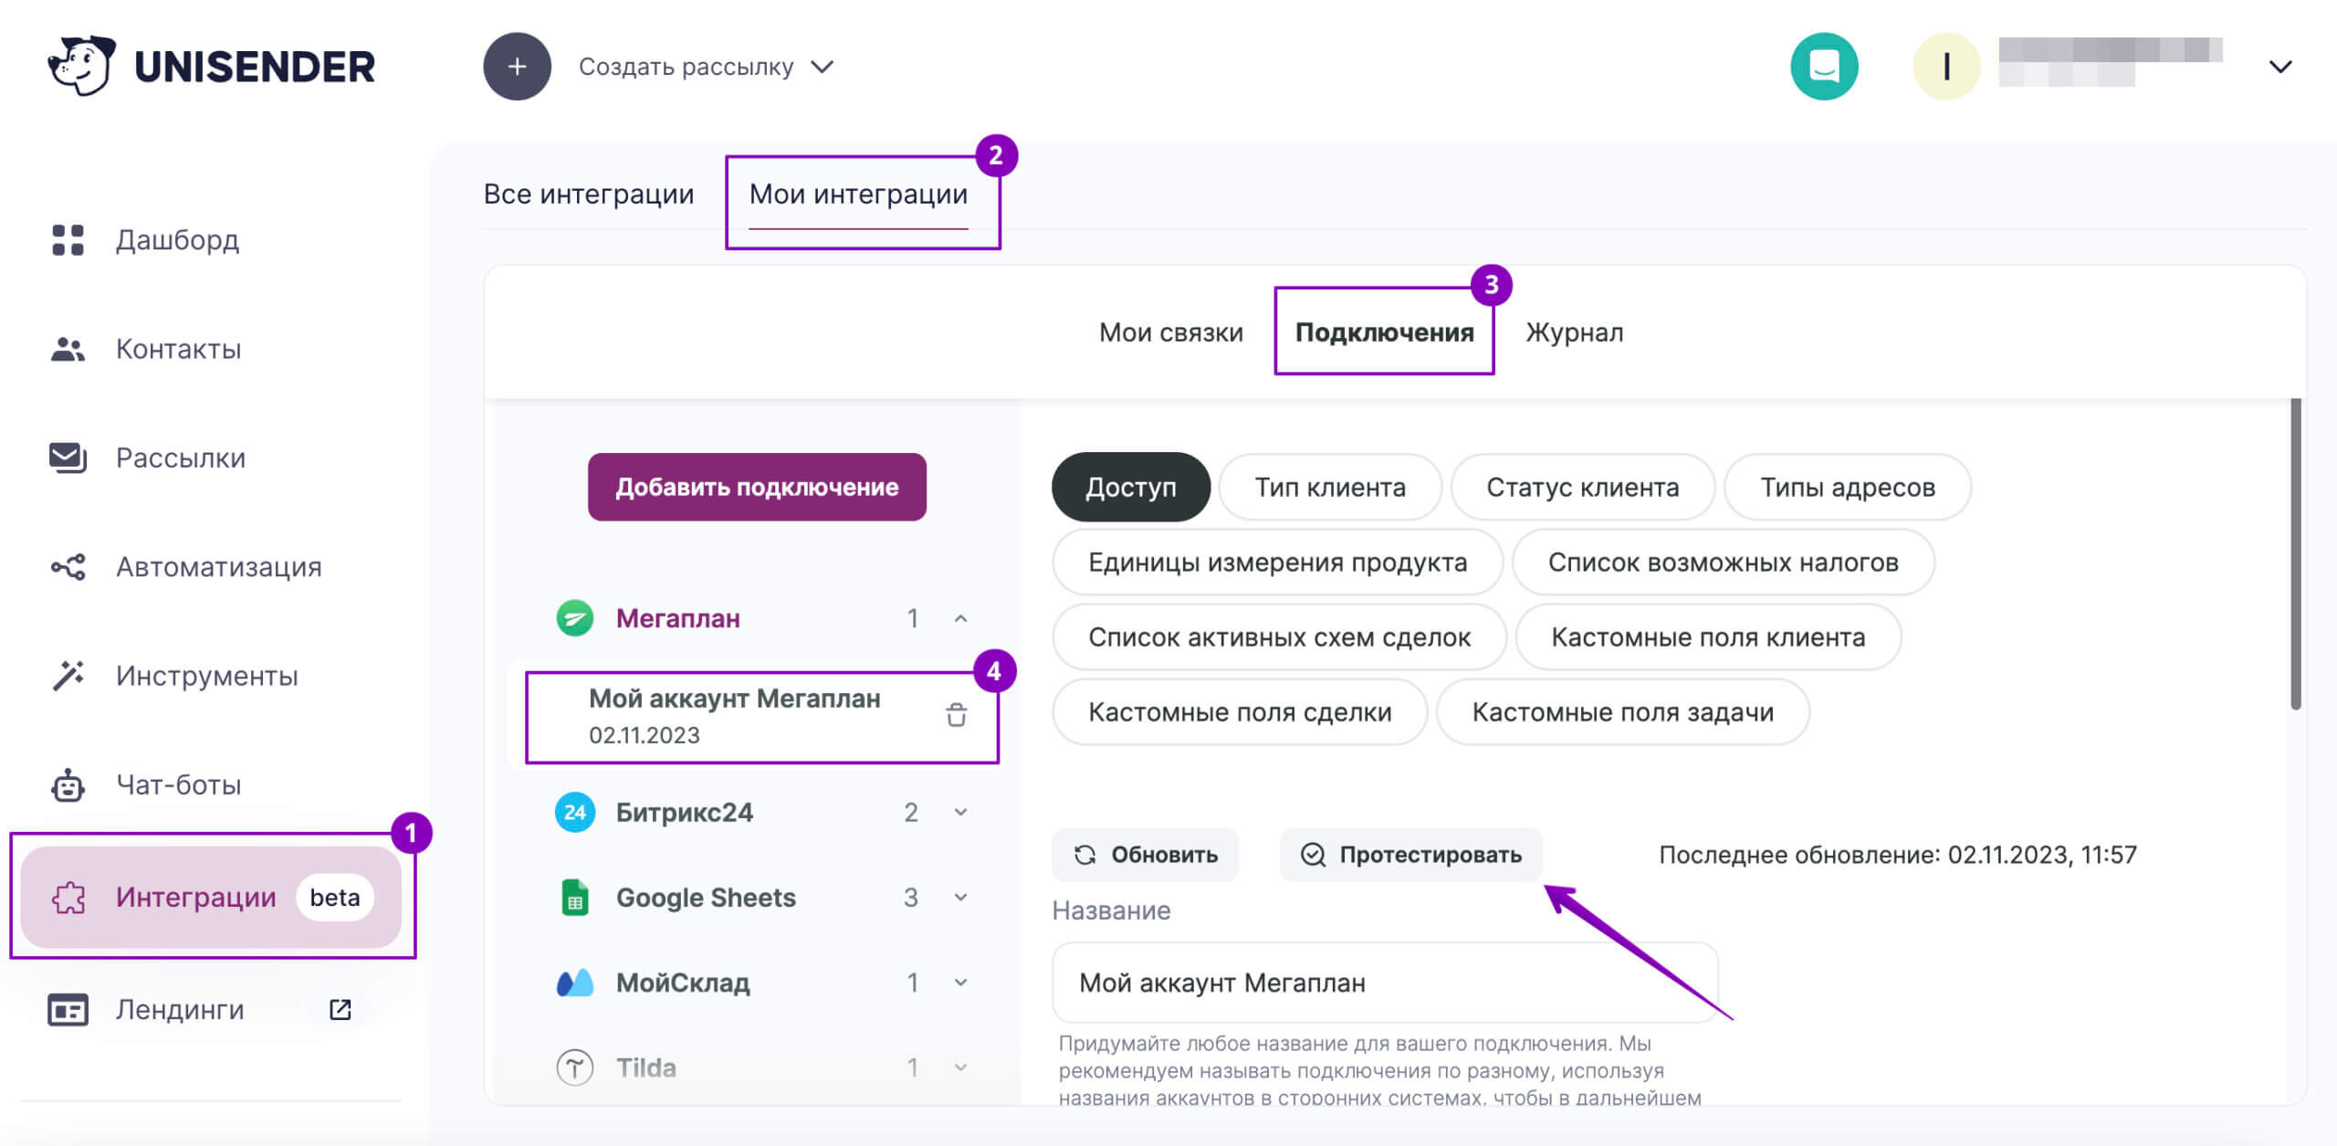The width and height of the screenshot is (2337, 1146).
Task: Select the Статус клиента pill
Action: point(1582,487)
